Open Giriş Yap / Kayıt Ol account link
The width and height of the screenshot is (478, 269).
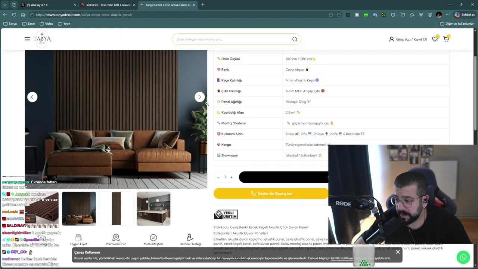pyautogui.click(x=408, y=39)
